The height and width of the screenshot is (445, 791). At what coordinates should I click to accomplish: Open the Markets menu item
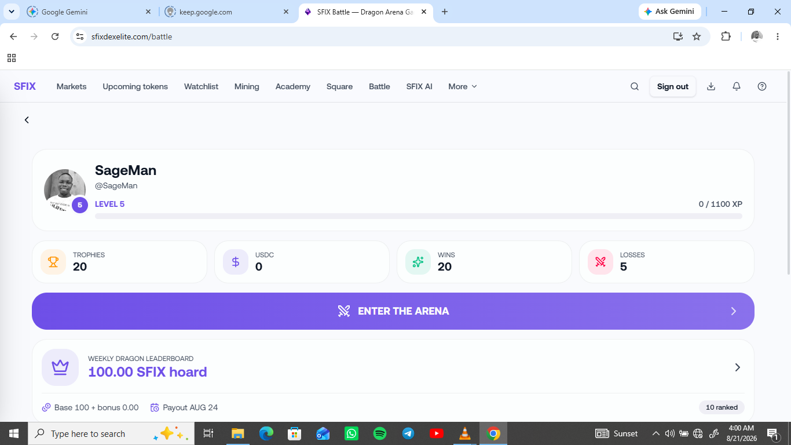pyautogui.click(x=72, y=86)
